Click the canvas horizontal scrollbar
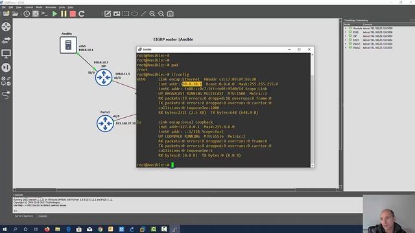This screenshot has width=415, height=233. tap(176, 190)
